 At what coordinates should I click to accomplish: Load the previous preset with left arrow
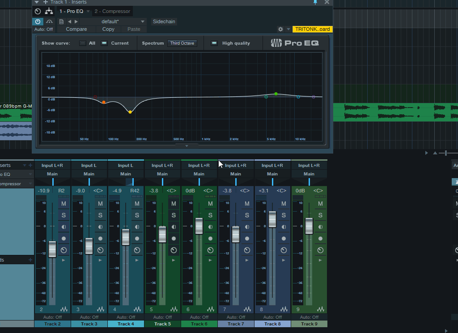(x=69, y=21)
